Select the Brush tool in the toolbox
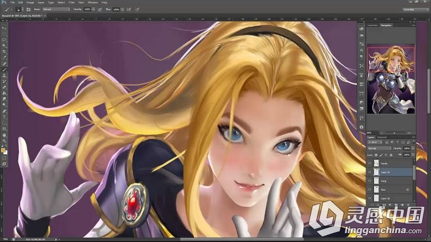 click(x=4, y=70)
